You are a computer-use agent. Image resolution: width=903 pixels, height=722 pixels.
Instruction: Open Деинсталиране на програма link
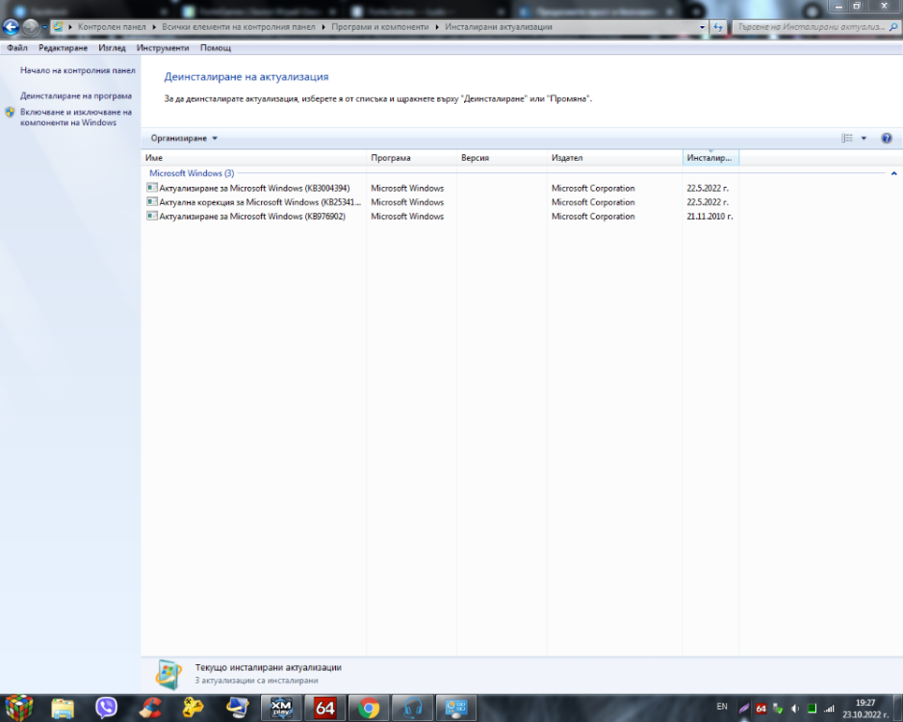76,95
